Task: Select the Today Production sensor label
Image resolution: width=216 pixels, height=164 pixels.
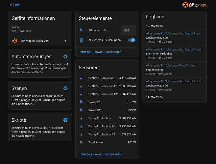Action: pyautogui.click(x=100, y=118)
